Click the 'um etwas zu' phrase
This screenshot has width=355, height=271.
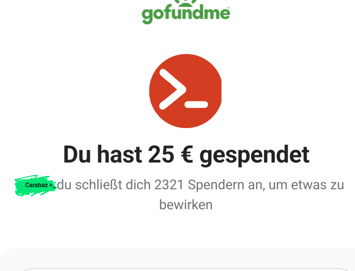click(x=306, y=185)
